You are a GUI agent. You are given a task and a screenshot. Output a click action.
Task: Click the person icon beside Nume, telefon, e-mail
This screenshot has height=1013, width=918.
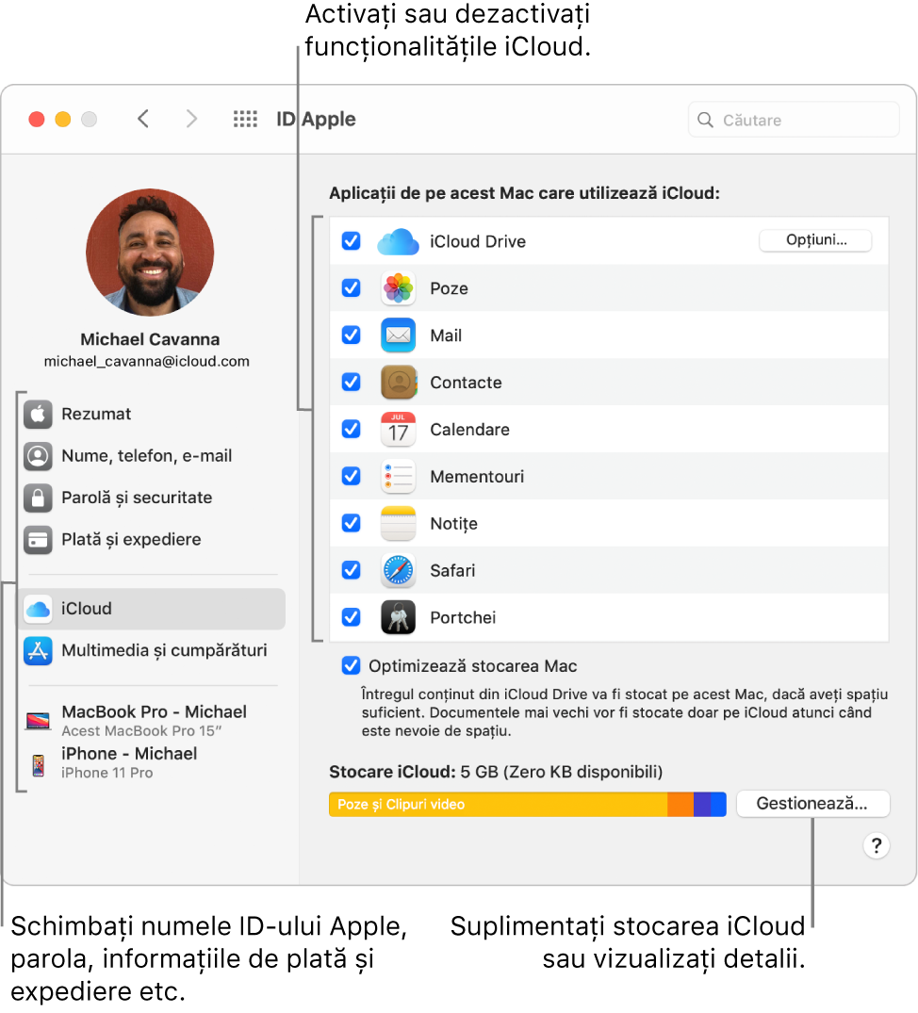tap(38, 456)
